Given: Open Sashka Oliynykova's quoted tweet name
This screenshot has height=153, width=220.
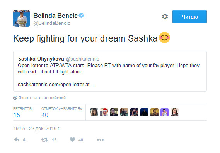Looking at the screenshot, I should click(x=41, y=59).
